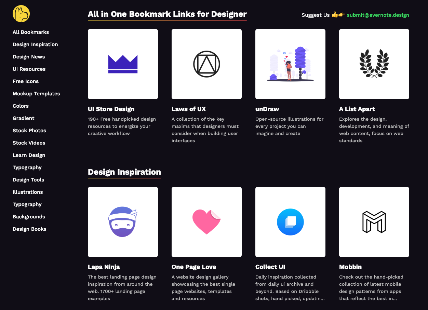Open the unDraw illustration thumbnail

pyautogui.click(x=290, y=64)
